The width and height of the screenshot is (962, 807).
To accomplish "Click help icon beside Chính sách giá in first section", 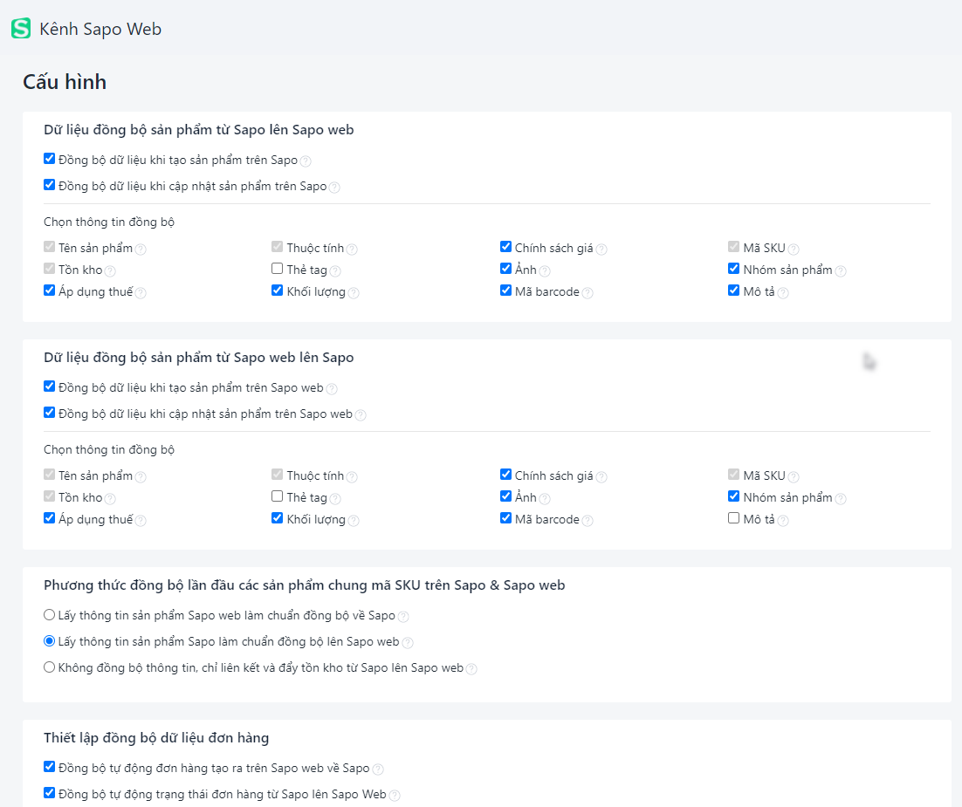I will click(601, 250).
